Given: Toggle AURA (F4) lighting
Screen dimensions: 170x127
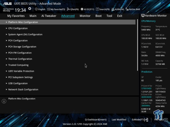Looking at the screenshot, I should pyautogui.click(x=117, y=9).
